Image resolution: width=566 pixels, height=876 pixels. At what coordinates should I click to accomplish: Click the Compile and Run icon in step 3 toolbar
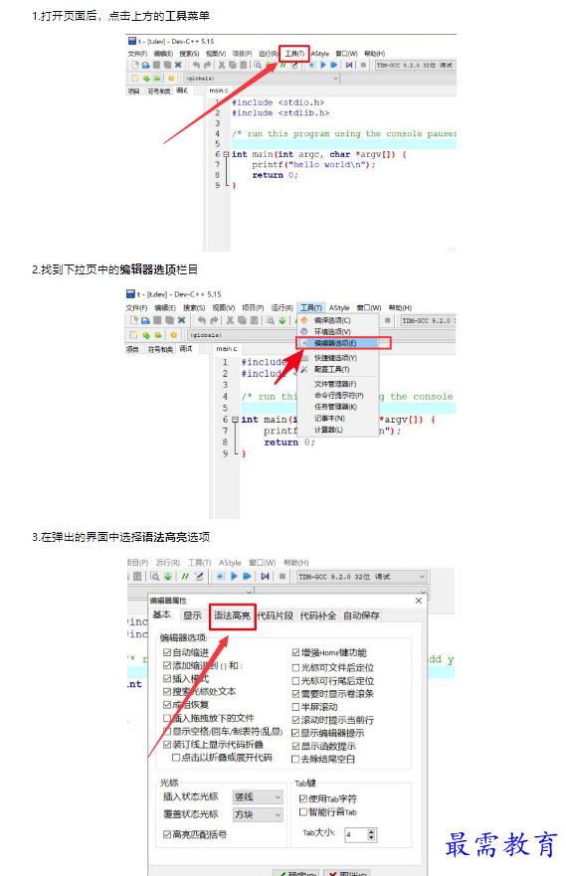[247, 576]
